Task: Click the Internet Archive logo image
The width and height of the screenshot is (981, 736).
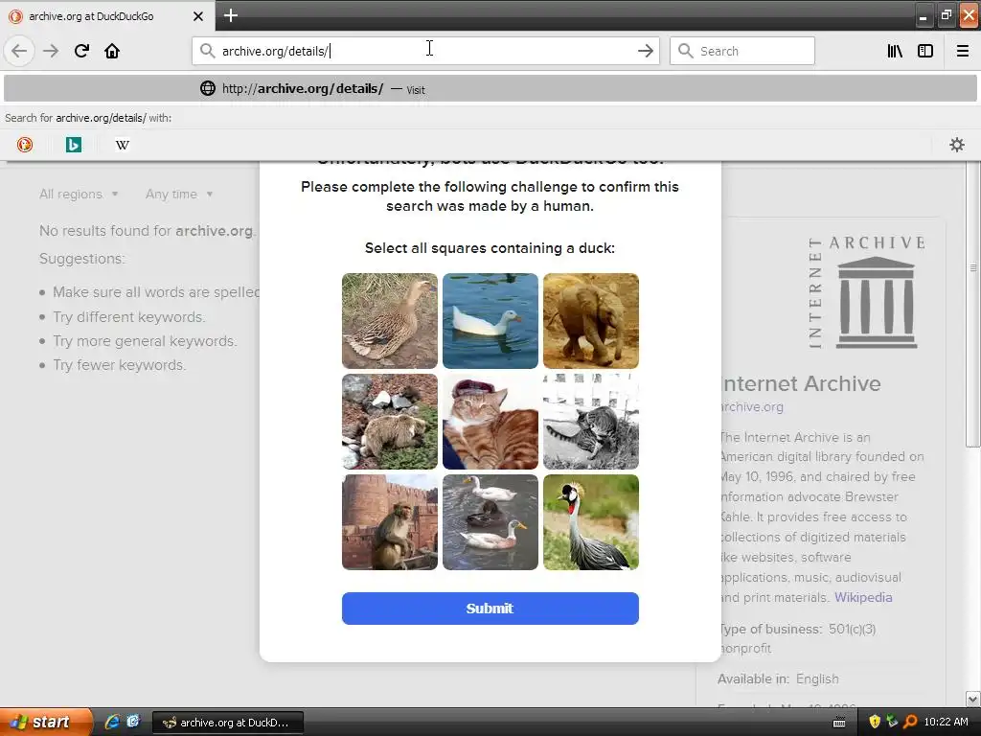Action: [x=866, y=292]
